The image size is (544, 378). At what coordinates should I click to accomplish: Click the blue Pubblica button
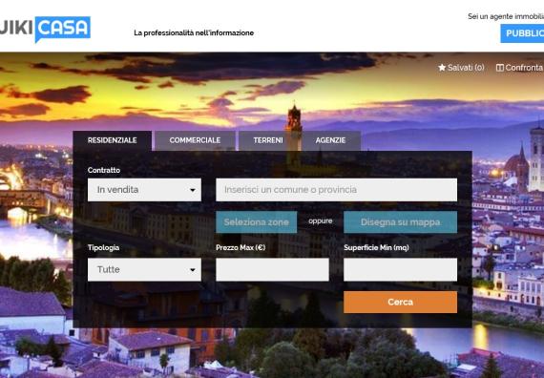522,33
